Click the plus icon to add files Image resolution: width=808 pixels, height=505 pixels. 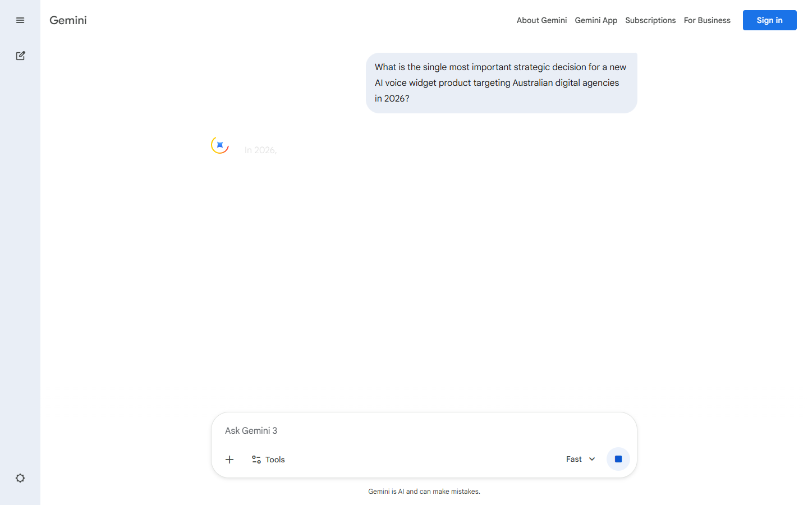click(x=229, y=460)
